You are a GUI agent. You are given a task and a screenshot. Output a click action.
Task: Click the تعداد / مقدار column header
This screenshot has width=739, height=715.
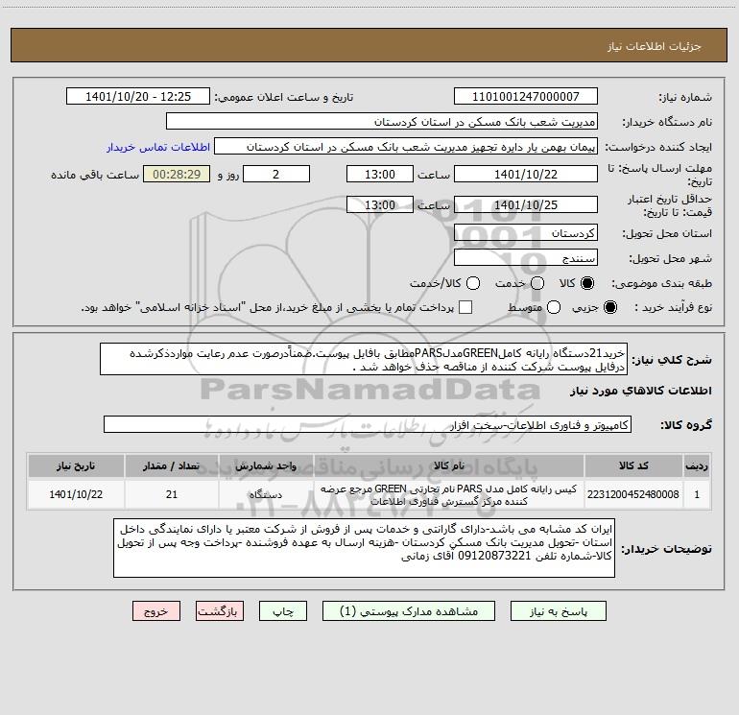172,465
